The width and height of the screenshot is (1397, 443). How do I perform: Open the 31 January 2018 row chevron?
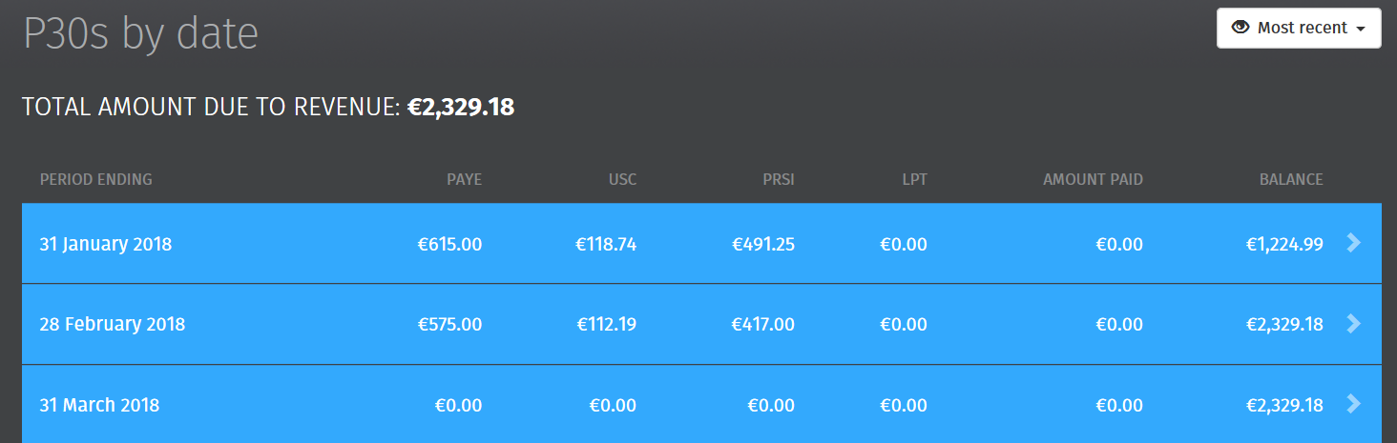[1353, 243]
